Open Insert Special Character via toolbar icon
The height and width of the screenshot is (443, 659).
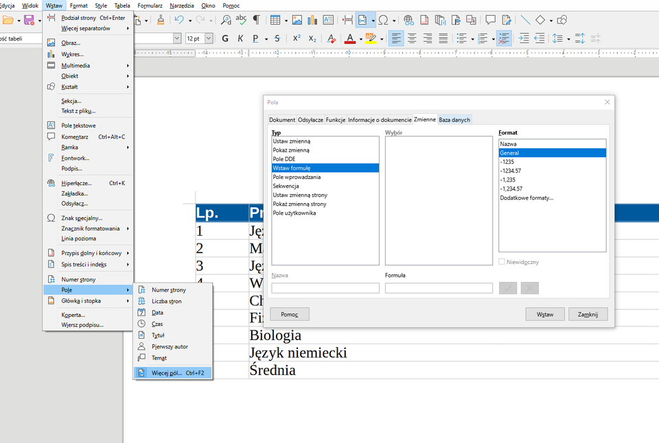384,19
